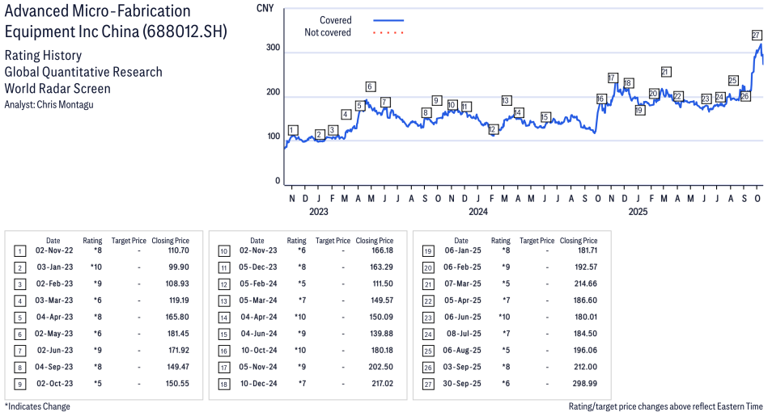
Task: Select chart marker 1 near the start
Action: 293,130
